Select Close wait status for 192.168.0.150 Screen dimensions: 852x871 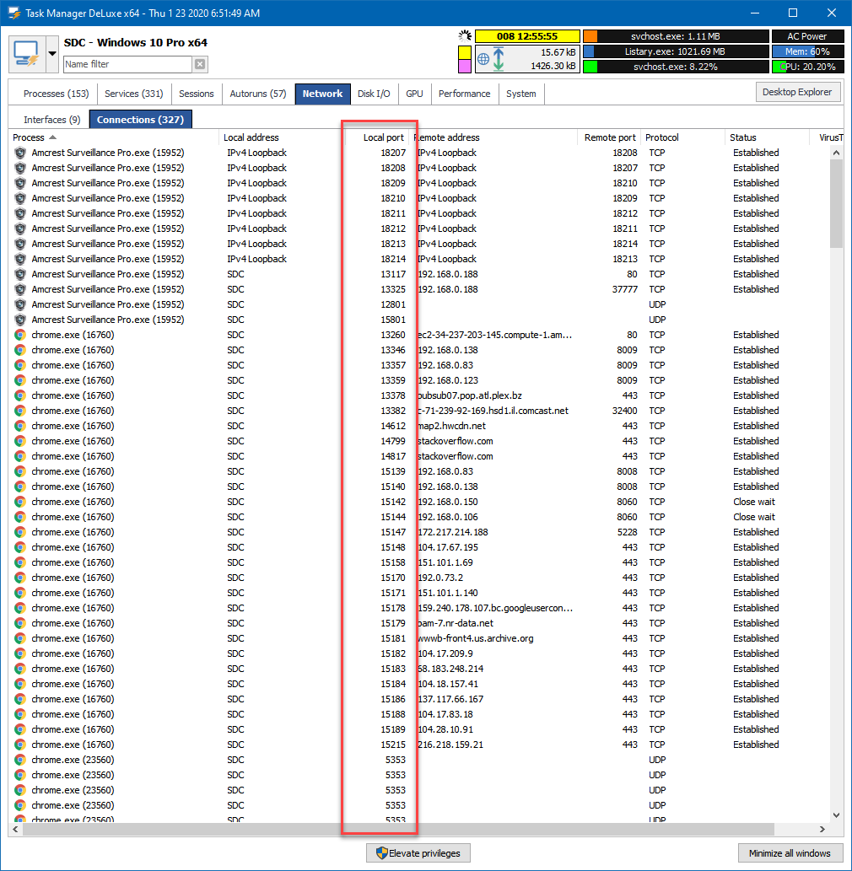(x=753, y=503)
